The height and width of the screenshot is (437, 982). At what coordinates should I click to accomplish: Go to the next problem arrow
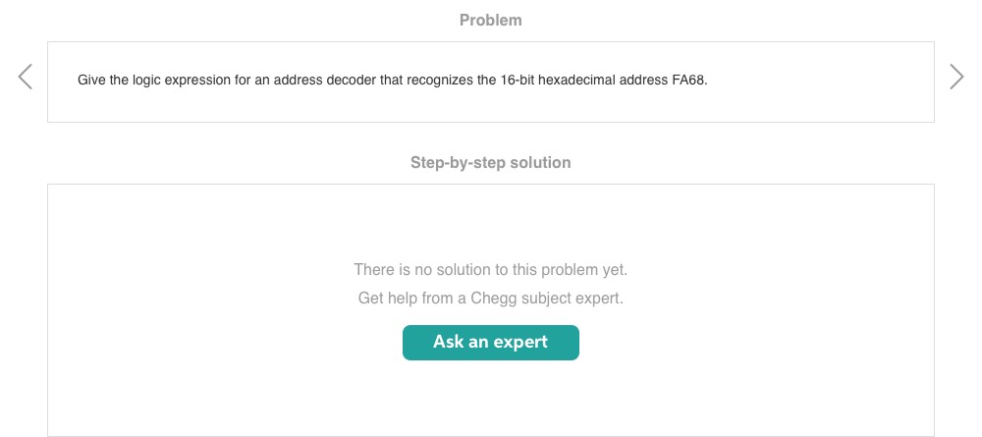click(x=956, y=78)
